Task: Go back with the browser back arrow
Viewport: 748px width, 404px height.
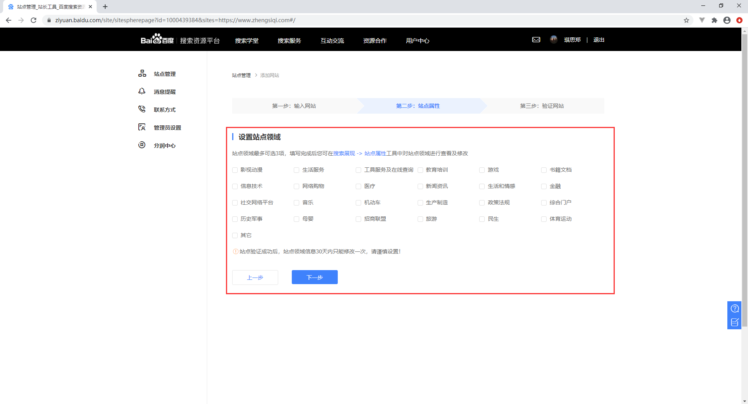Action: pos(9,20)
